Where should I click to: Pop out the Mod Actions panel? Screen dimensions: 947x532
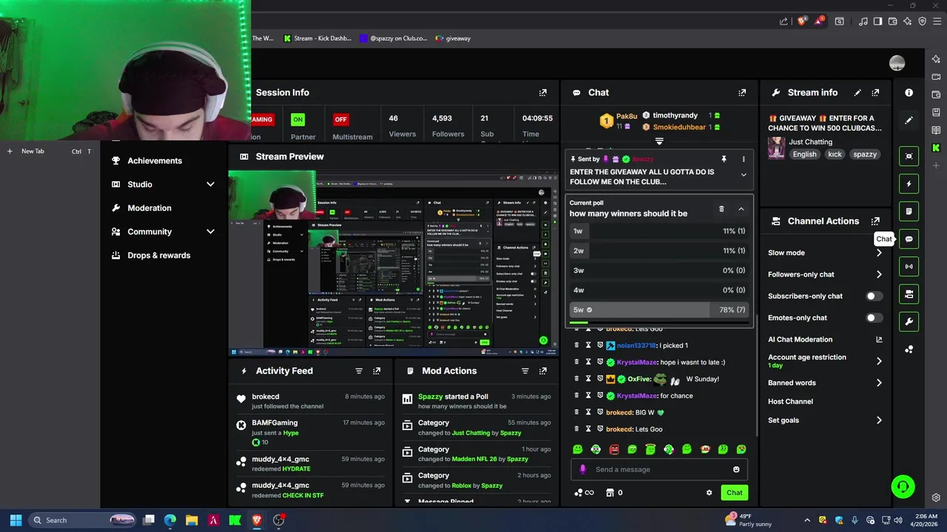coord(543,371)
